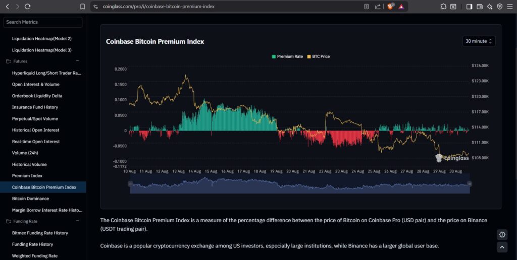Click the Futures folder icon
This screenshot has width=517, height=260.
(x=9, y=61)
